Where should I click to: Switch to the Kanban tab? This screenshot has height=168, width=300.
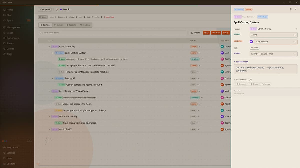click(x=58, y=25)
